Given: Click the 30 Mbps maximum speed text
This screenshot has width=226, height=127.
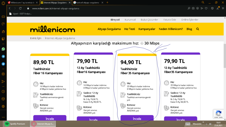Looking at the screenshot, I should point(152,43).
